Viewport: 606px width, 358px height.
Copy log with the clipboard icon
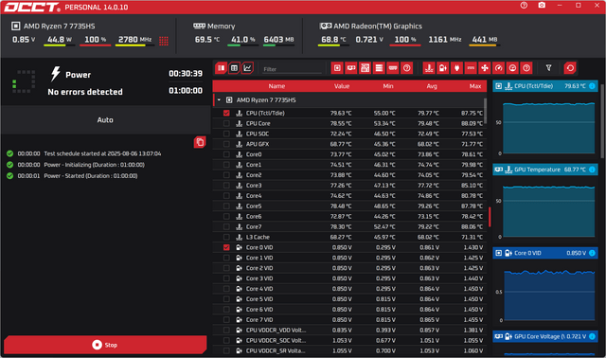200,142
